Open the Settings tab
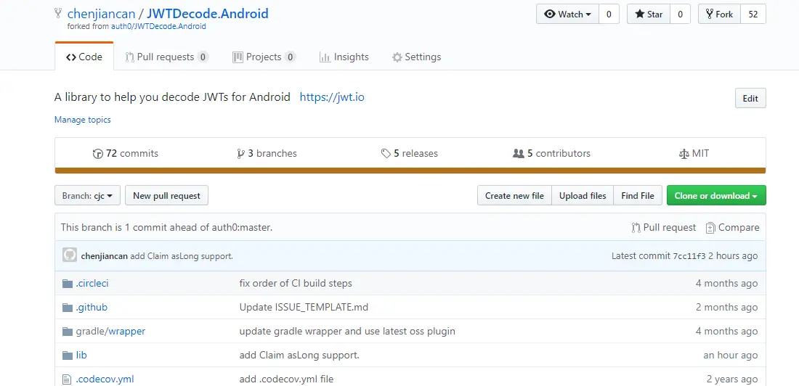The width and height of the screenshot is (799, 386). point(416,57)
